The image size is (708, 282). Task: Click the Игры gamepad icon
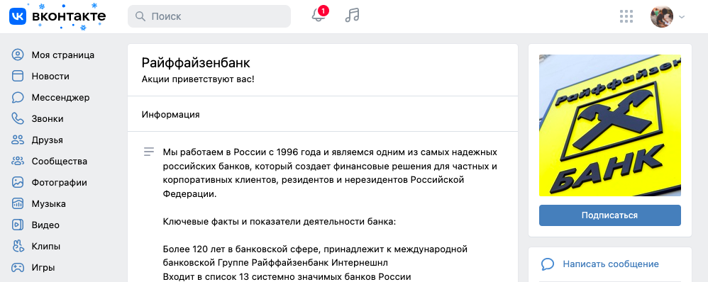click(x=18, y=268)
